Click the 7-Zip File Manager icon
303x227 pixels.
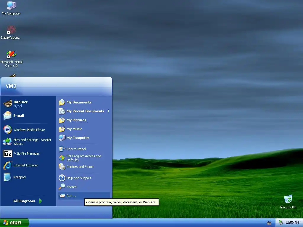(x=8, y=153)
